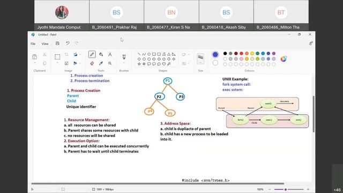
Task: Select the Fill bucket tool
Action: (x=101, y=55)
